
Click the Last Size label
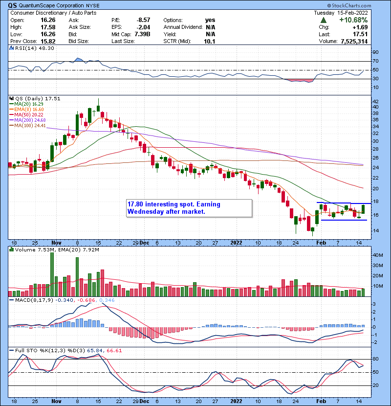(x=123, y=42)
